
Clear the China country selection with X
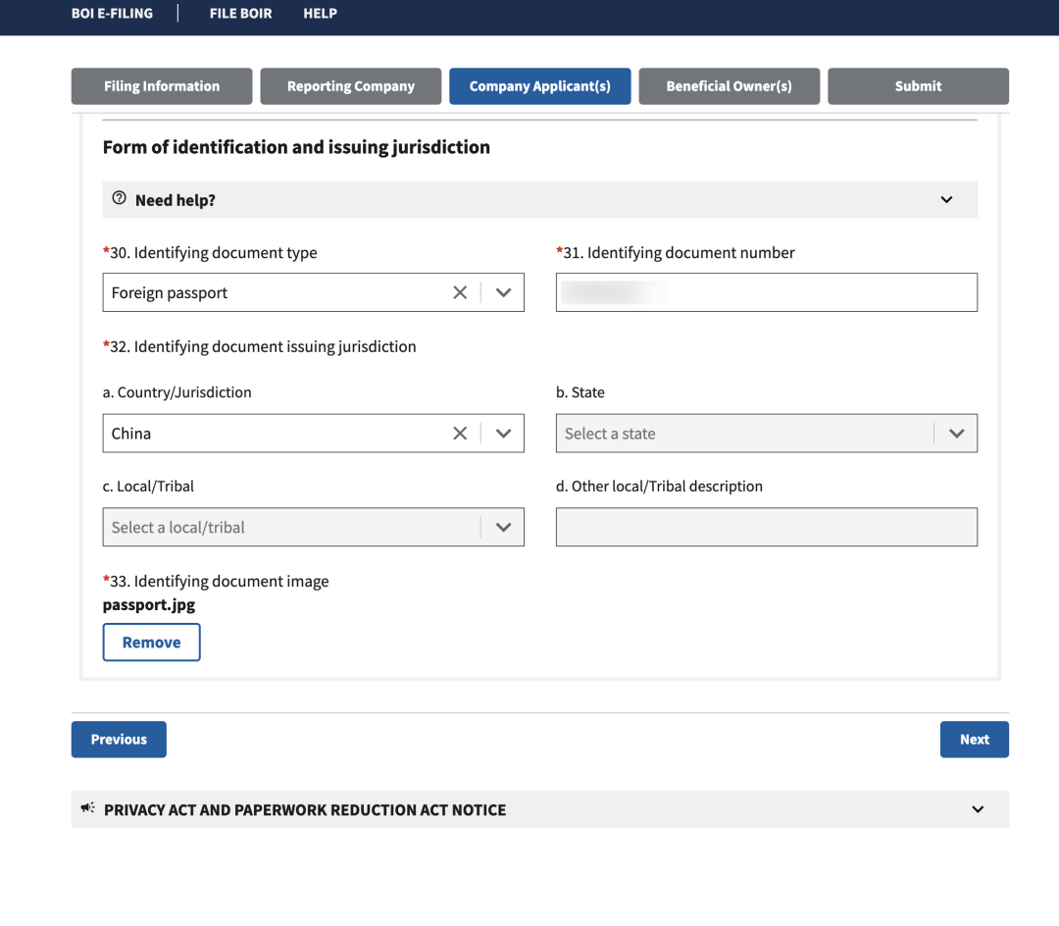coord(459,434)
